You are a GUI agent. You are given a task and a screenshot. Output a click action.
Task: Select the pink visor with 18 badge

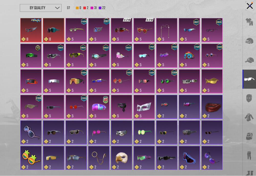(x=99, y=107)
